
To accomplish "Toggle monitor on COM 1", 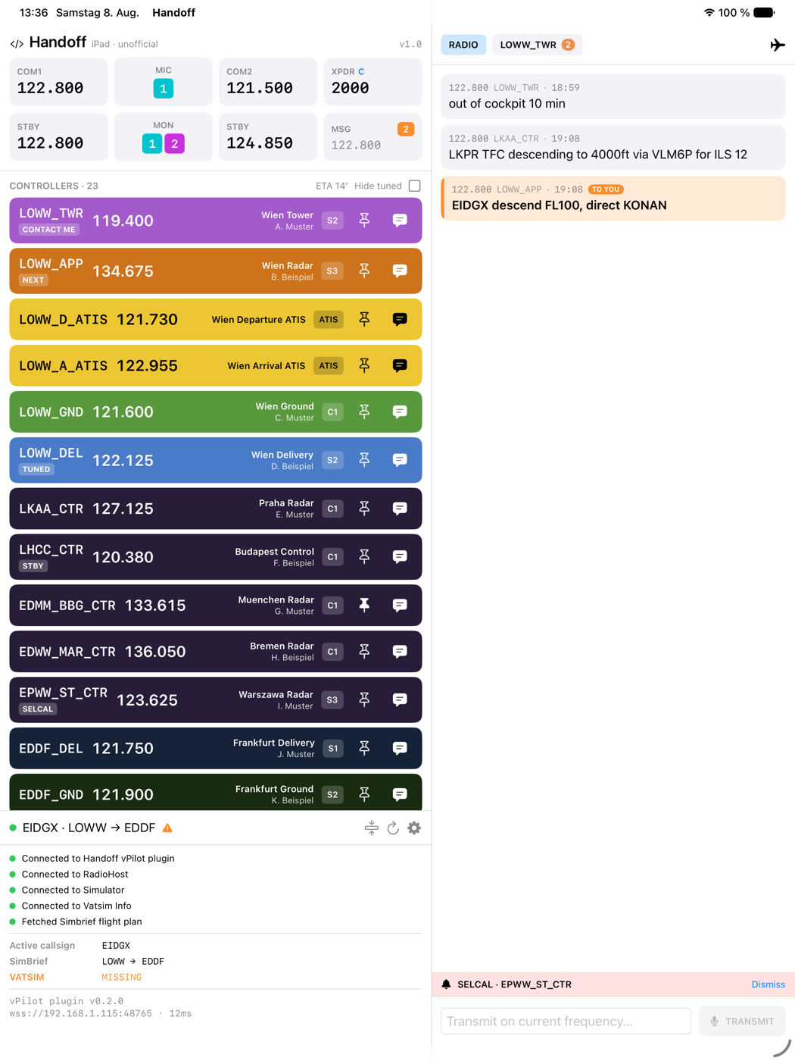I will tap(152, 144).
